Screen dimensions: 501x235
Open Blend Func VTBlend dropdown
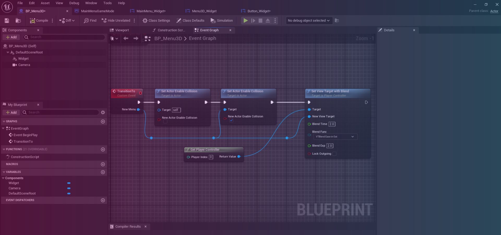(335, 137)
